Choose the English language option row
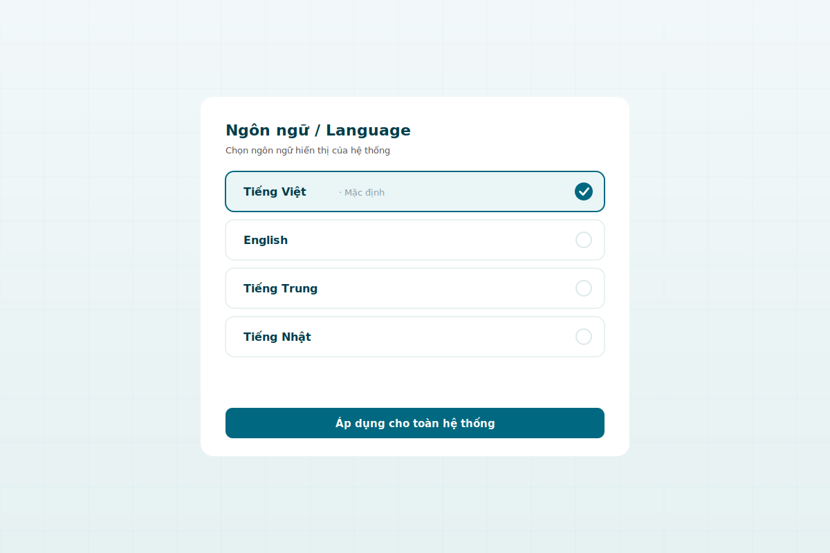Screen dimensions: 830x553 click(x=415, y=240)
